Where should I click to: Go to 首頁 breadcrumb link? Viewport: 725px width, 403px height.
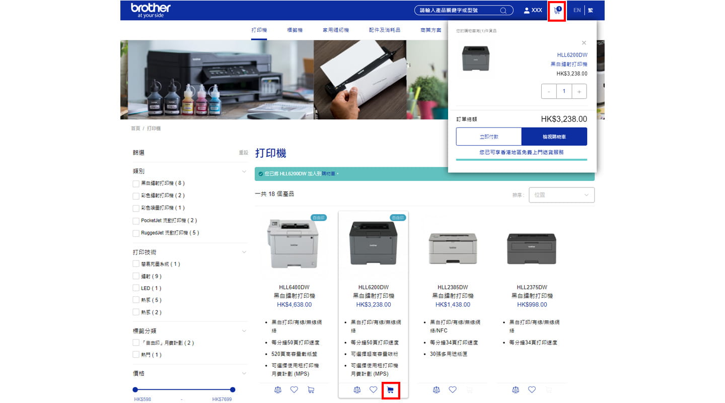coord(135,128)
